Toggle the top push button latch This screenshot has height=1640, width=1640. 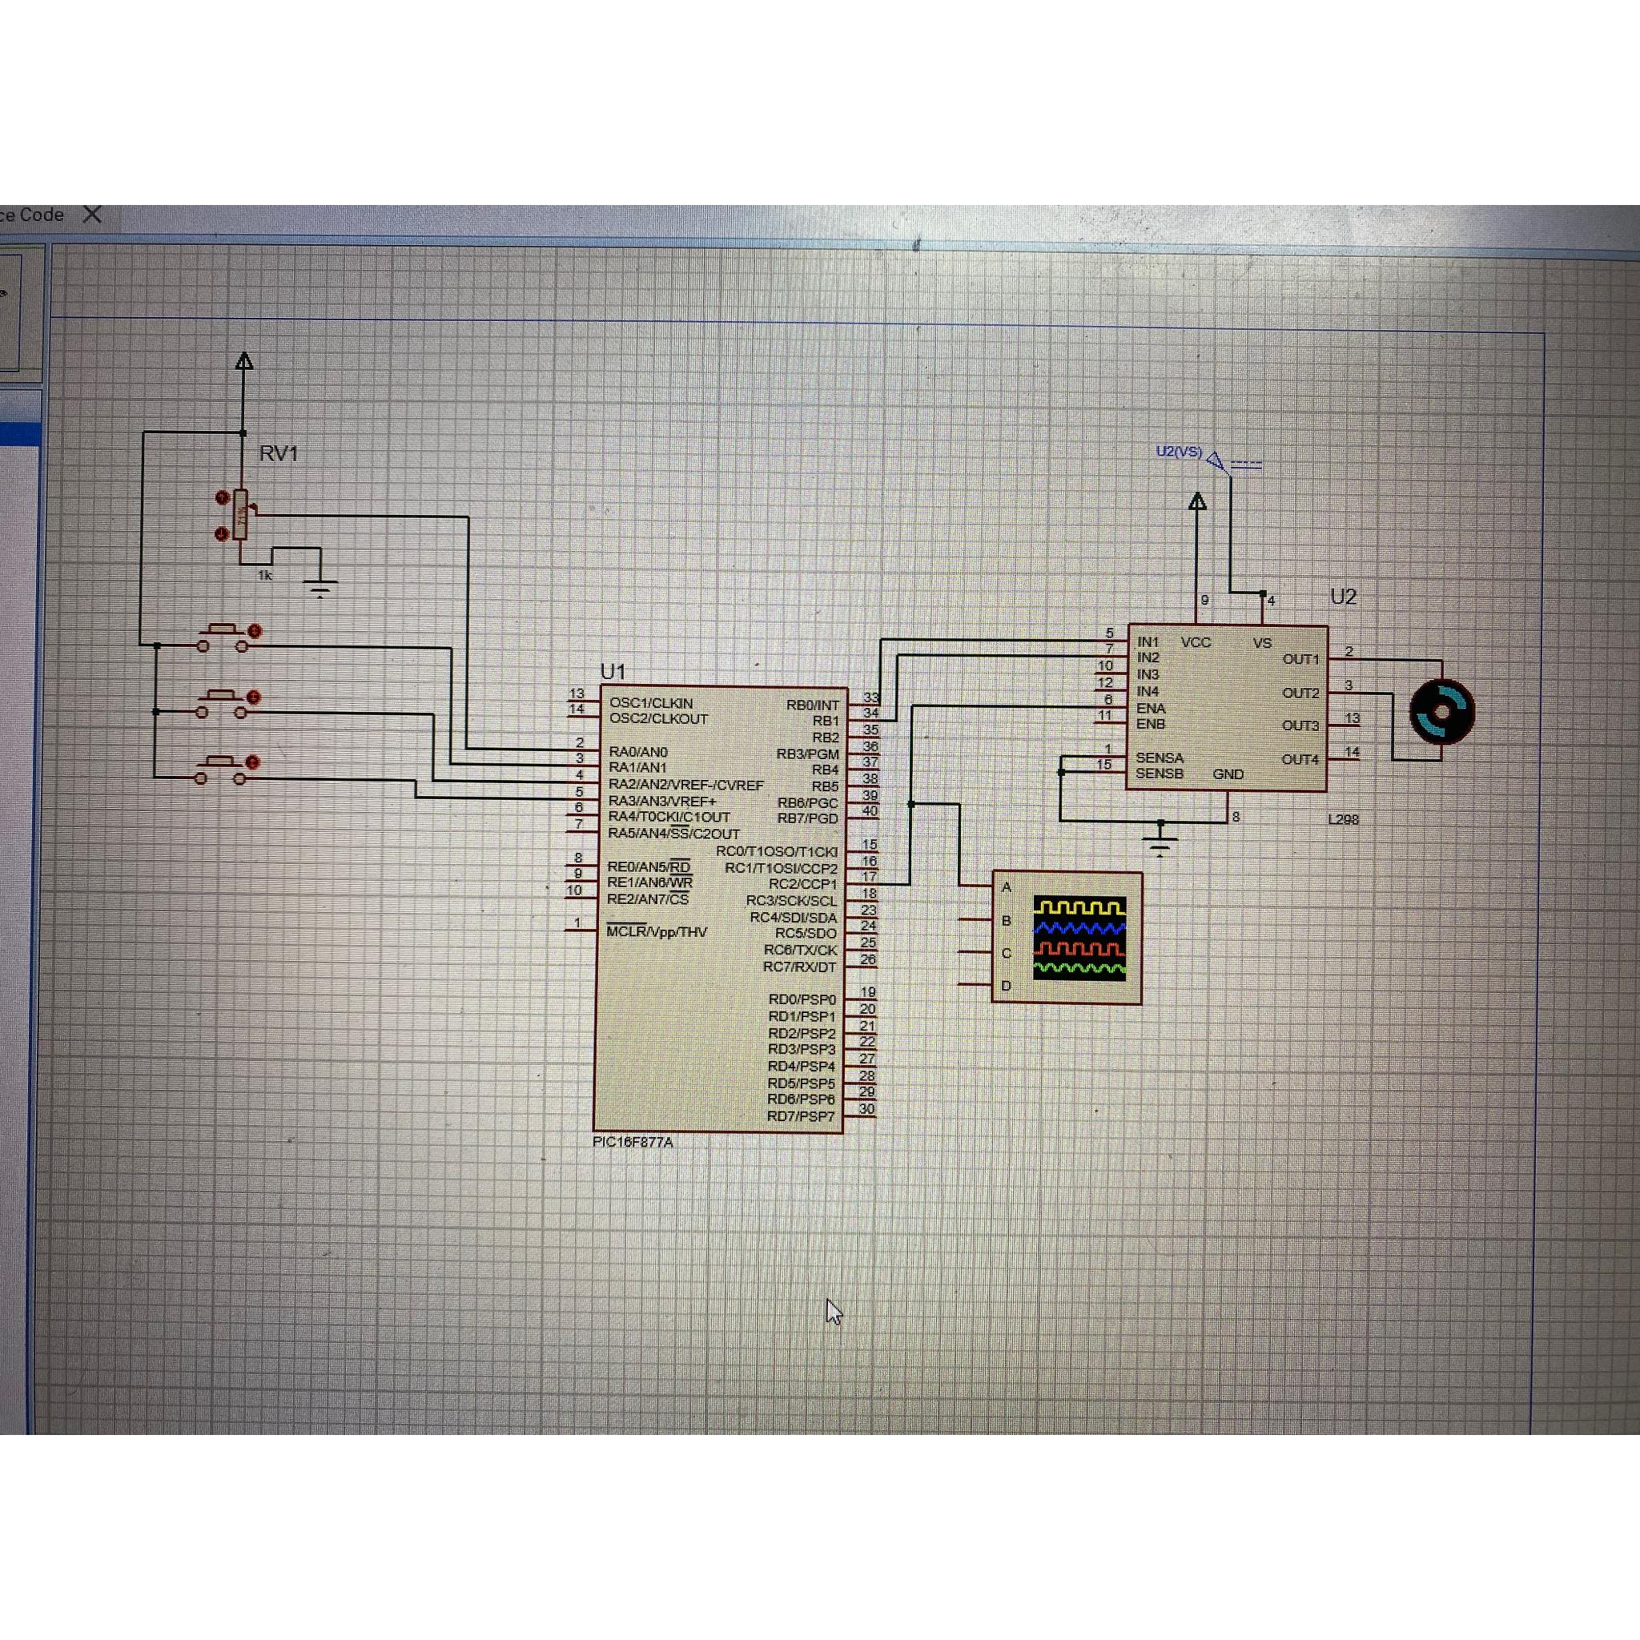click(x=255, y=631)
